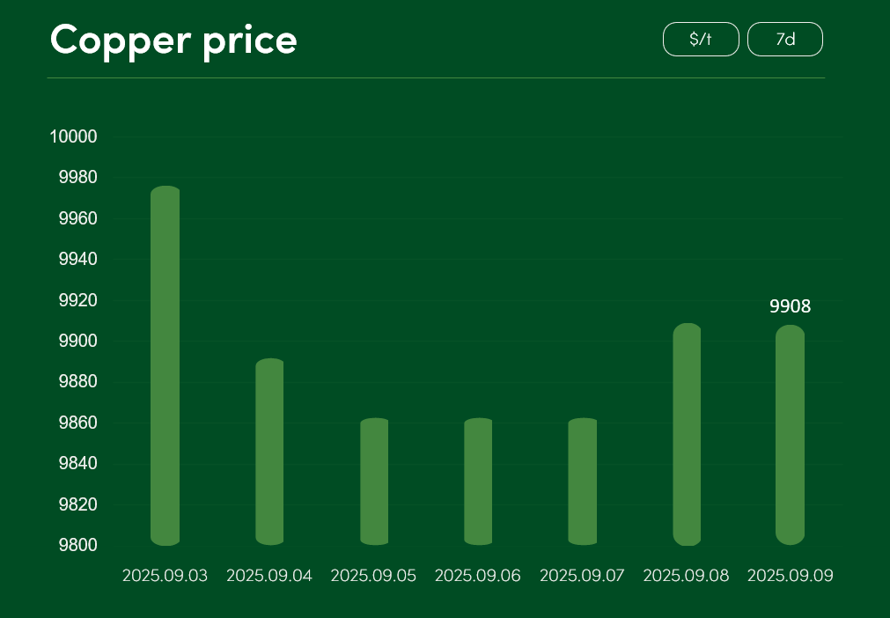Click the 2025.09.07 price bar

583,482
